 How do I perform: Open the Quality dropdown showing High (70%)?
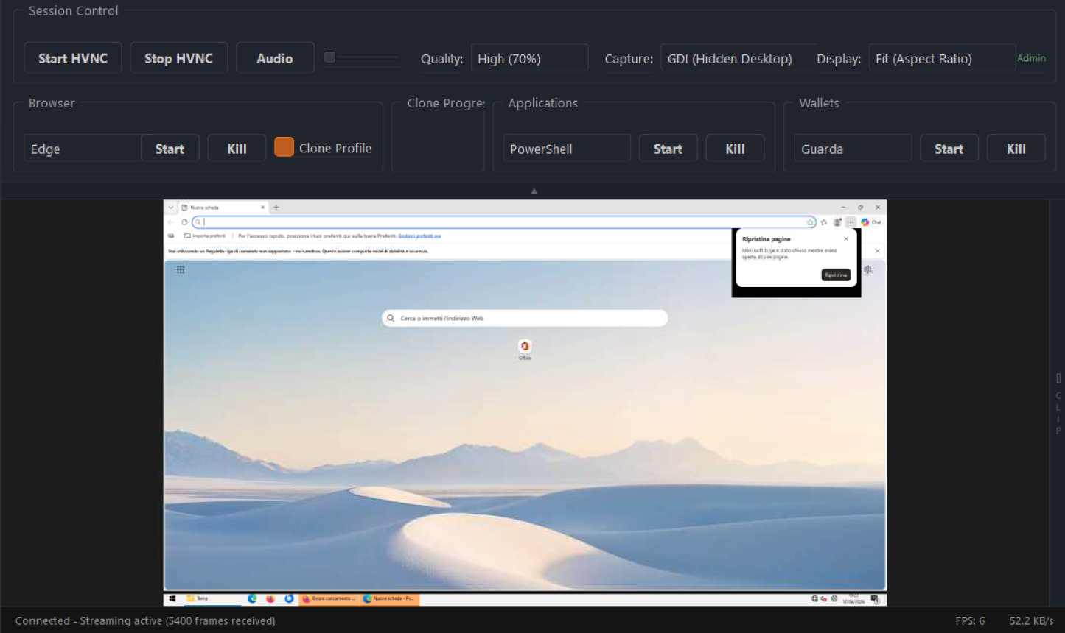click(x=529, y=58)
